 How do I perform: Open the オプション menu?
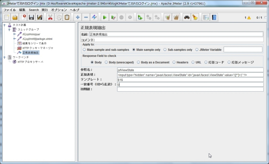(59, 10)
